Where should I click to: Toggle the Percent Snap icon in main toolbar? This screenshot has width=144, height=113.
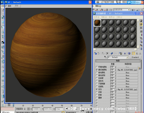tap(101, 10)
